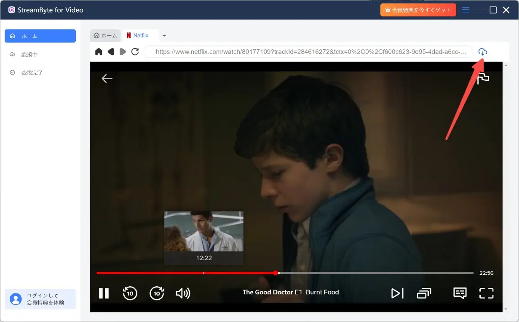Viewport: 519px width, 322px height.
Task: Maximize the StreamByte window
Action: pos(493,10)
